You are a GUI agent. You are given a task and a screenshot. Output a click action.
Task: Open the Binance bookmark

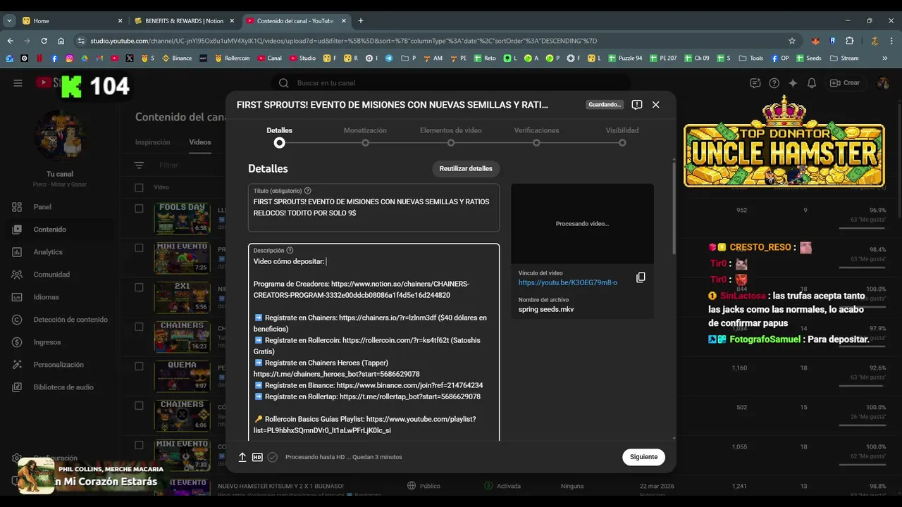tap(177, 58)
